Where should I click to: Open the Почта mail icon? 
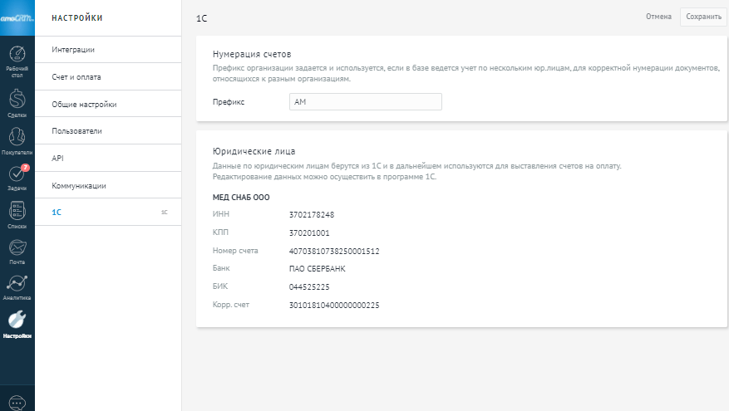17,250
